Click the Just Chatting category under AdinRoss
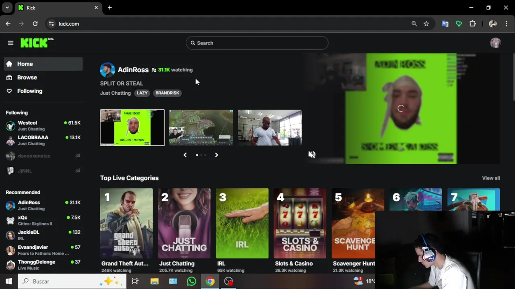The image size is (515, 289). point(115,93)
